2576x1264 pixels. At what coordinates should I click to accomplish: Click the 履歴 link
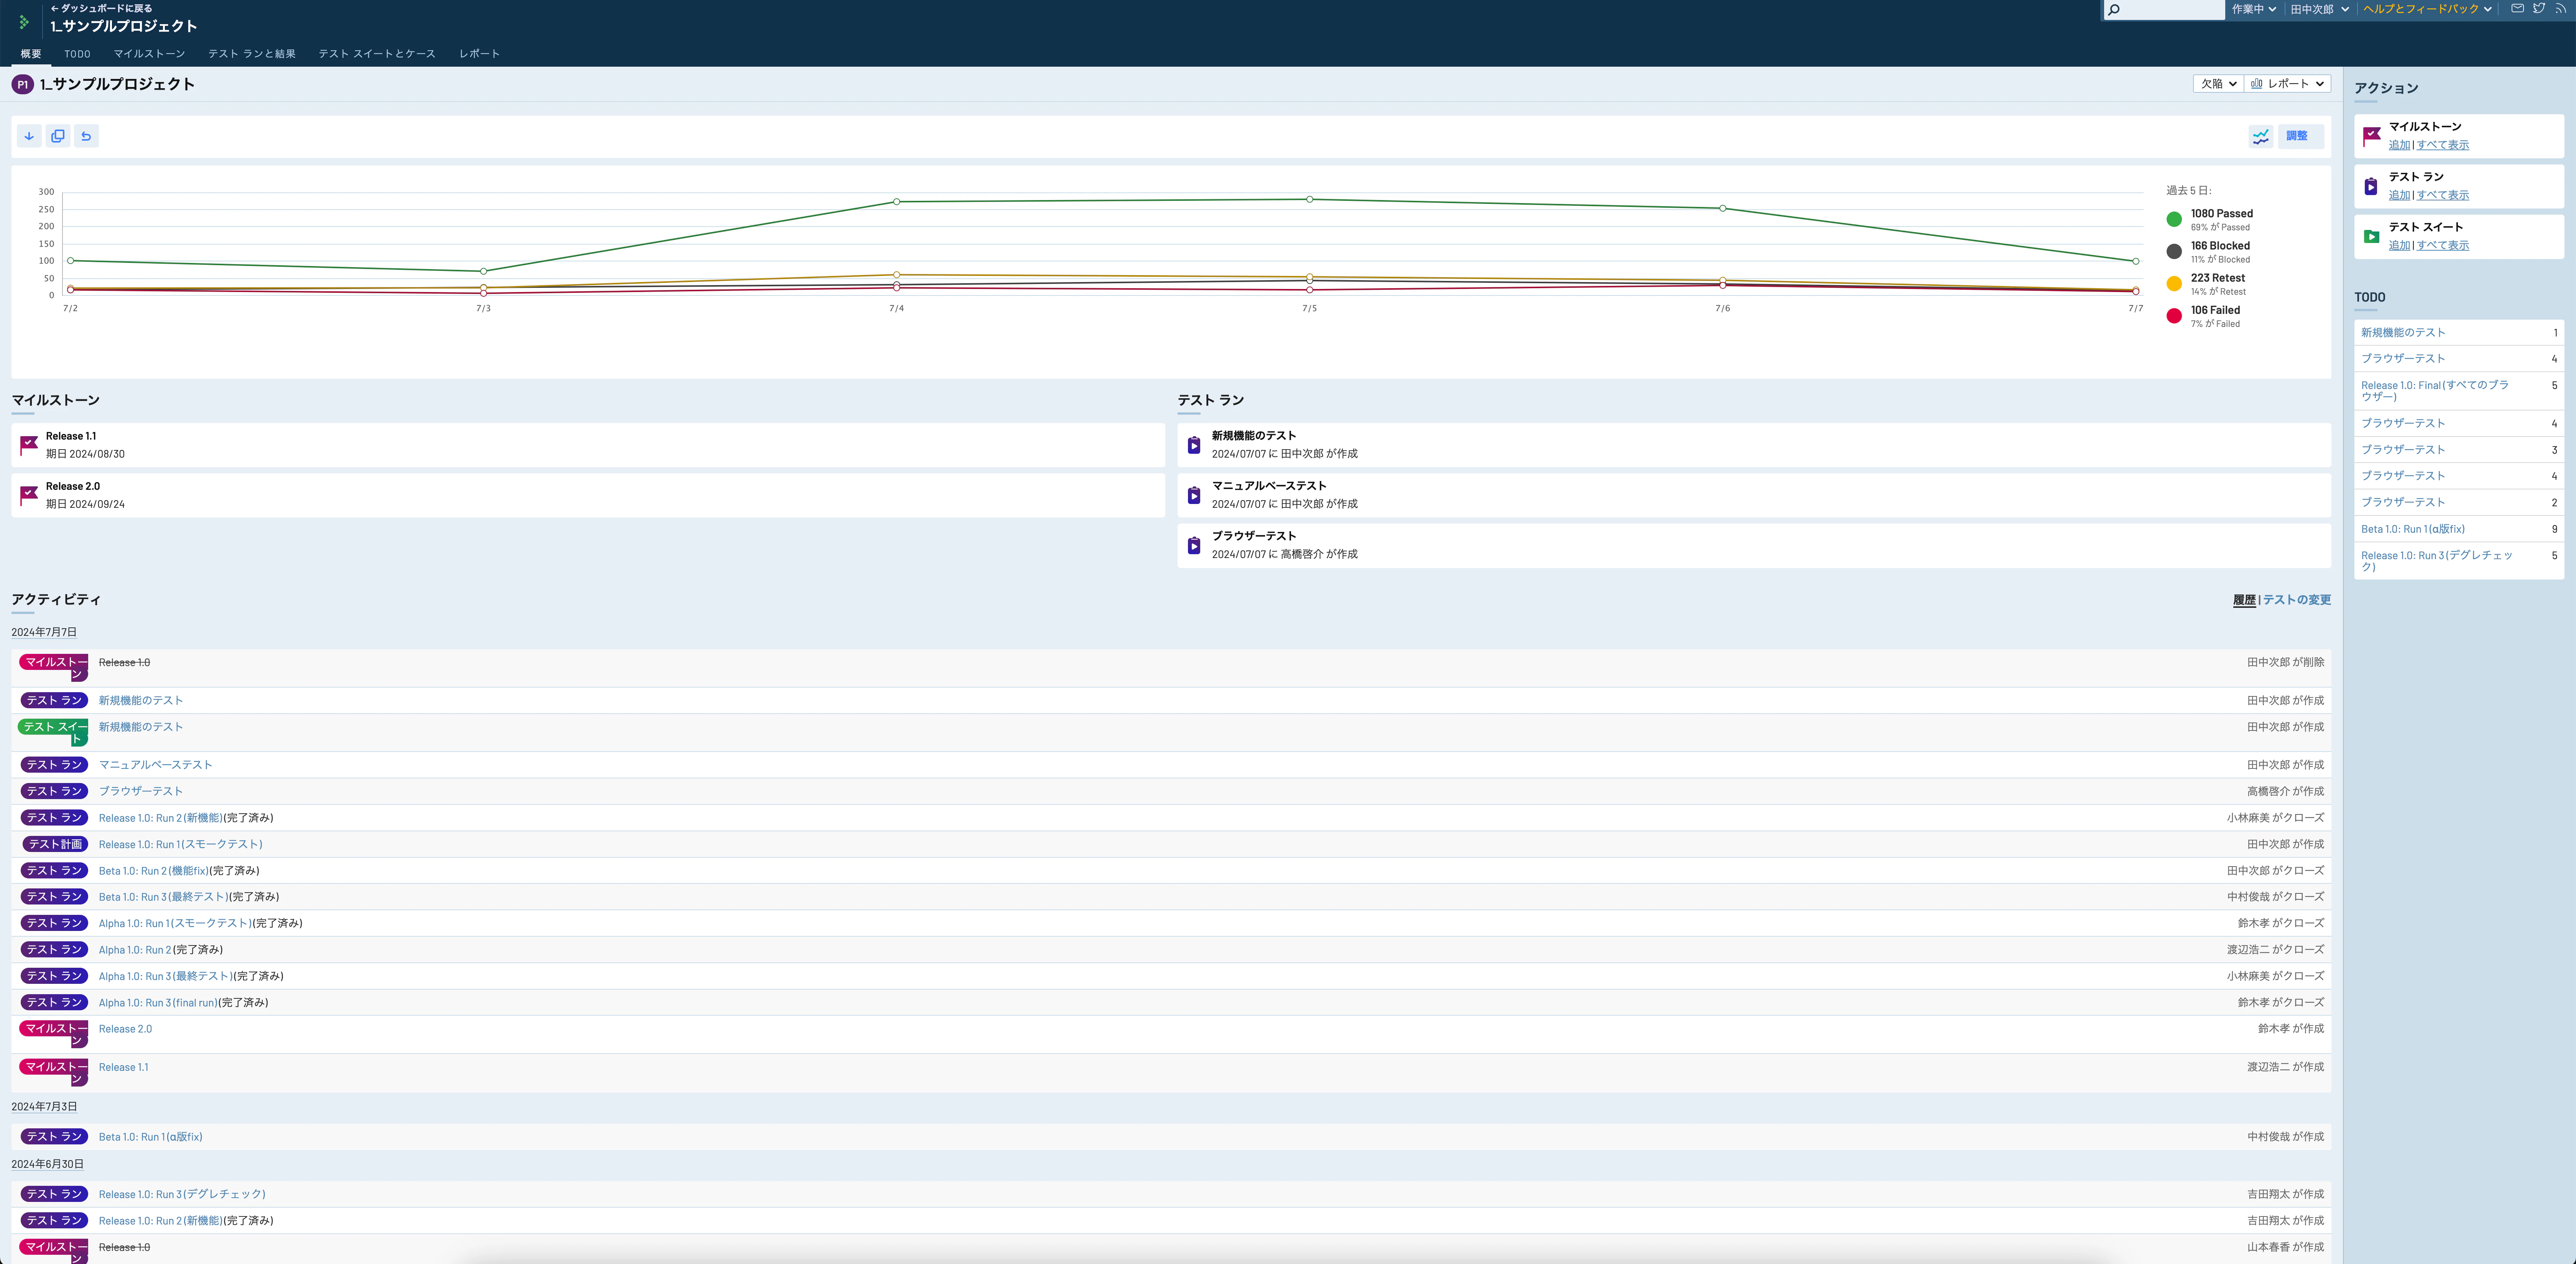point(2244,600)
